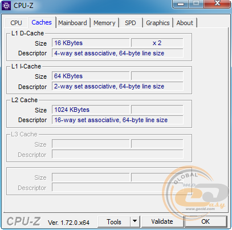232x230 pixels.
Task: Expand the Tools dropdown arrow
Action: 135,221
